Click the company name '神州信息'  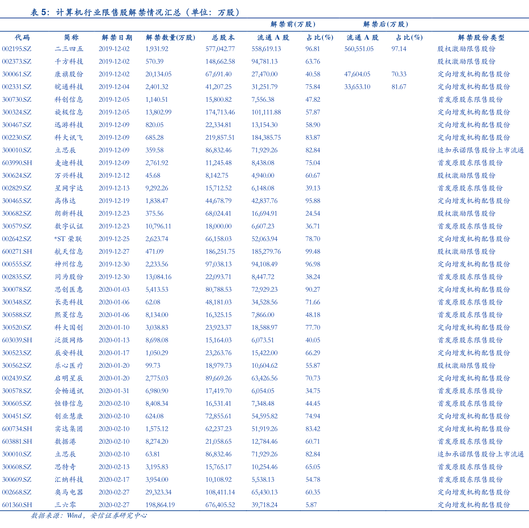[x=69, y=264]
